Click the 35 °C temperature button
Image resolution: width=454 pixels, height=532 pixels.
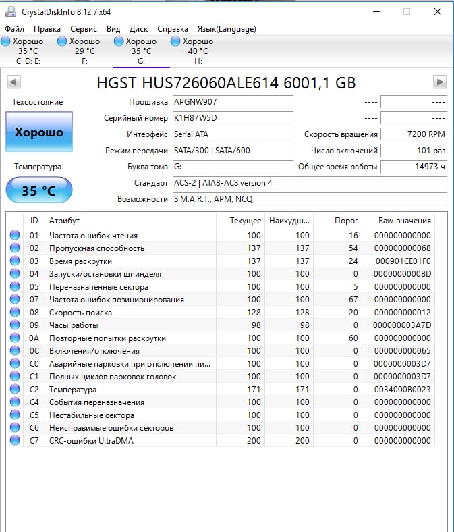point(39,190)
